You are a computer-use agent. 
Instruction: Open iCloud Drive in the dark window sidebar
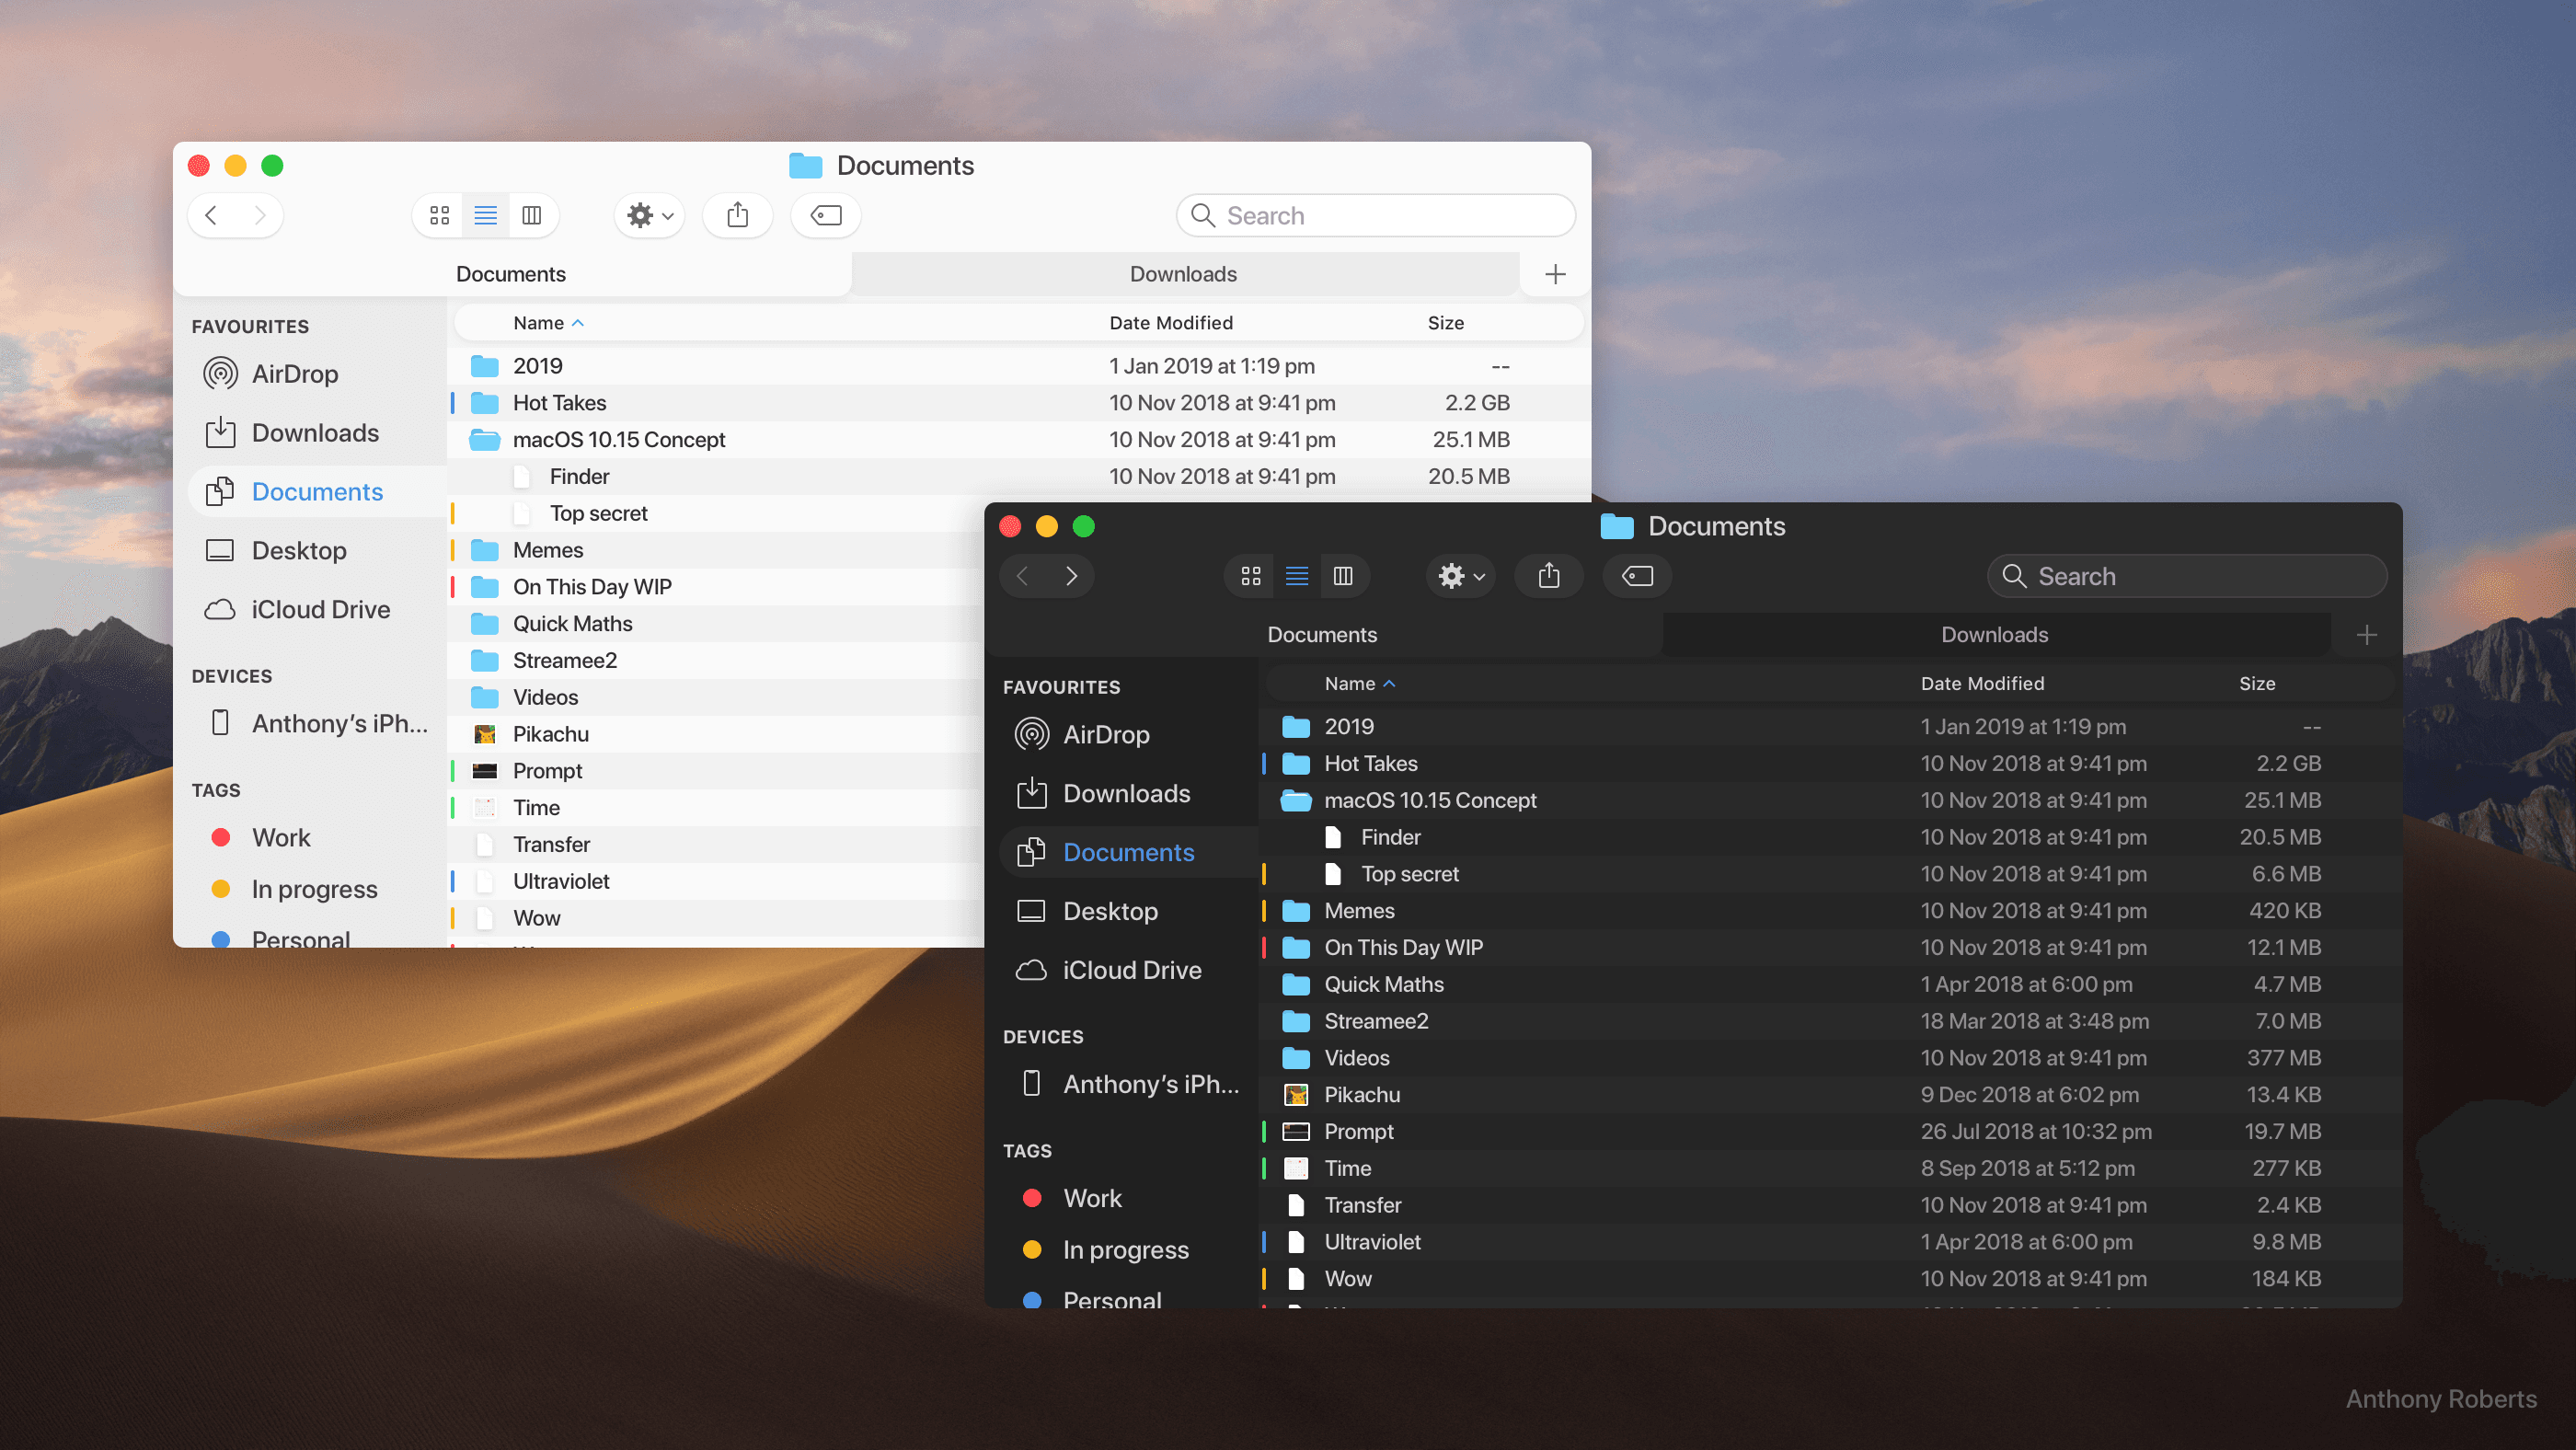pos(1131,971)
